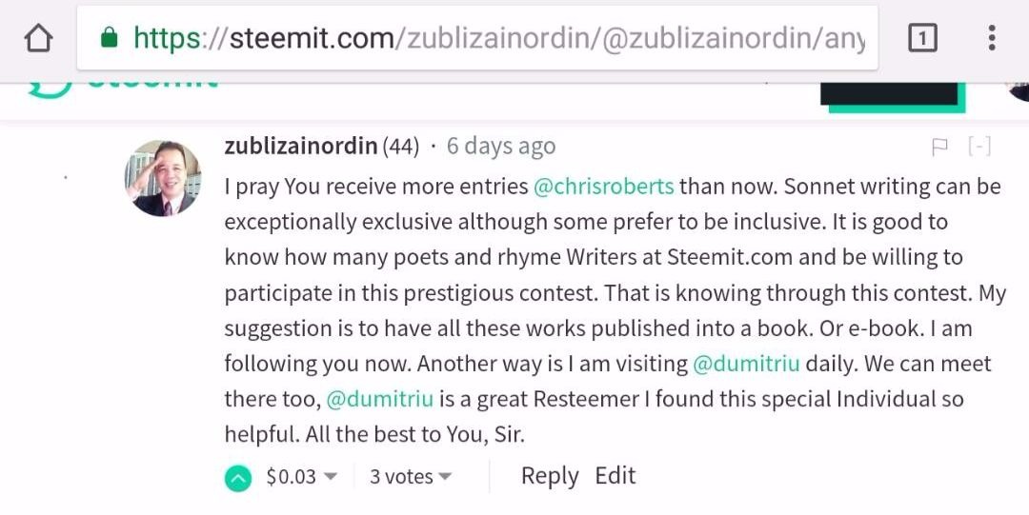The image size is (1029, 515).
Task: Focus the steemit.com address bar
Action: (x=495, y=38)
